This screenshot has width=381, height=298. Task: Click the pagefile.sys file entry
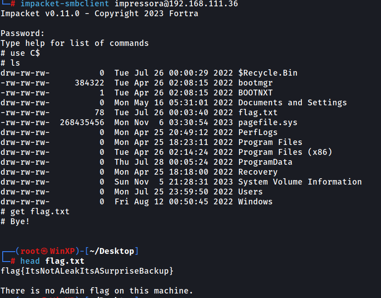268,122
